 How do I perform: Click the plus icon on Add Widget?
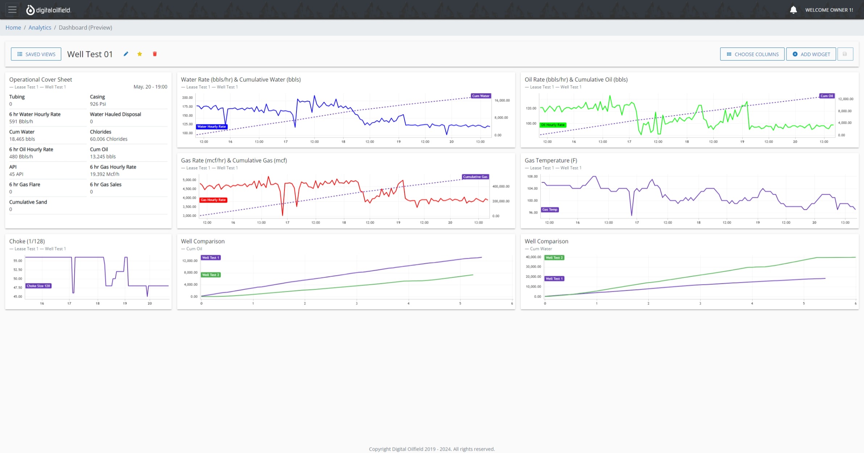[x=796, y=54]
